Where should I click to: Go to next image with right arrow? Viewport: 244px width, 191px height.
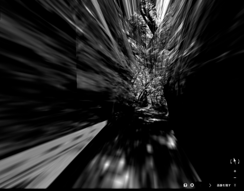click(210, 185)
